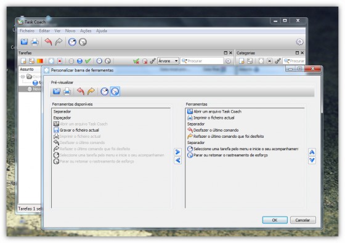Close the Tarefas panel with its X
The height and width of the screenshot is (243, 345).
[x=230, y=53]
